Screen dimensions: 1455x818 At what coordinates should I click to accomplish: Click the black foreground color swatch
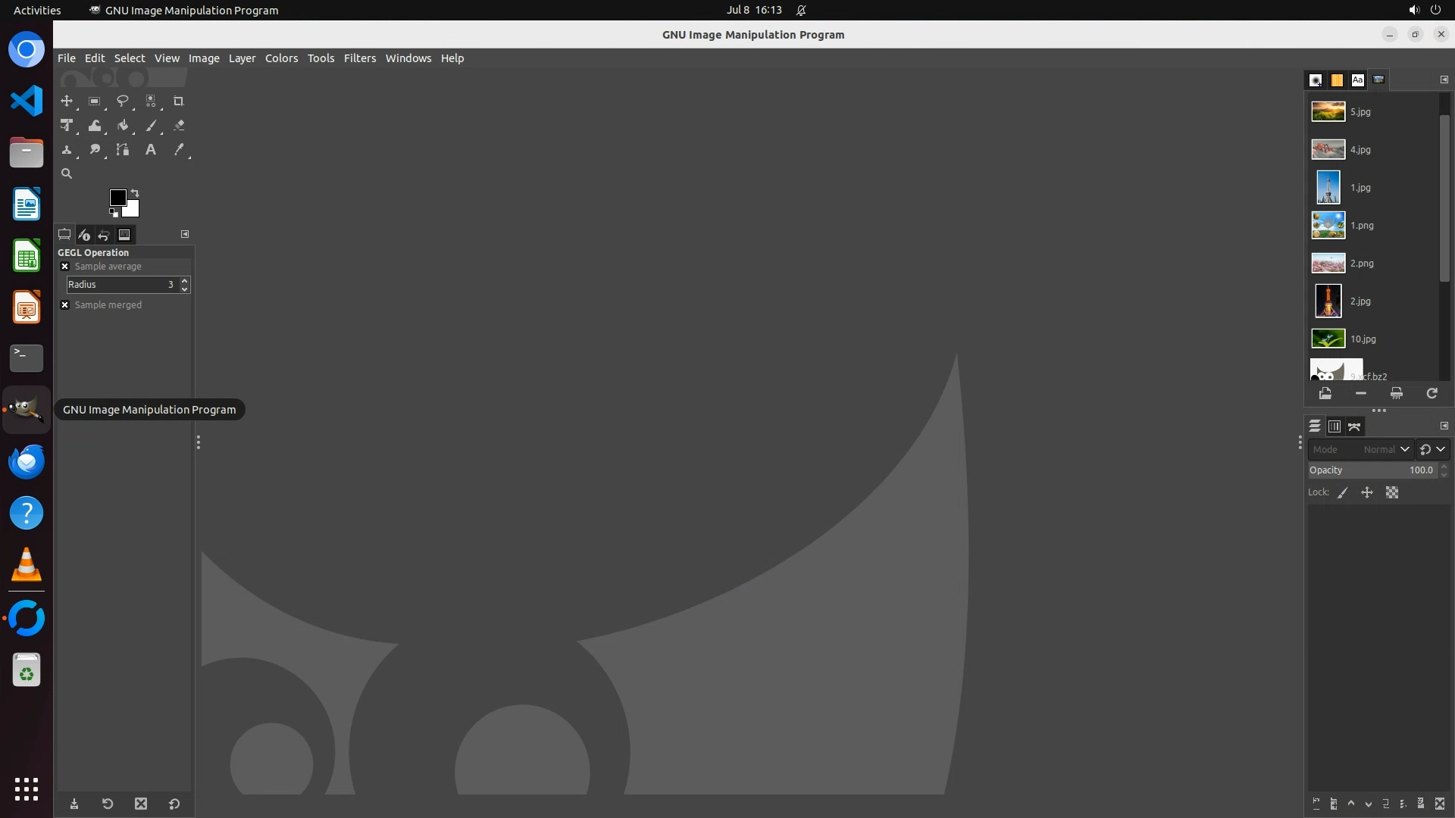117,197
